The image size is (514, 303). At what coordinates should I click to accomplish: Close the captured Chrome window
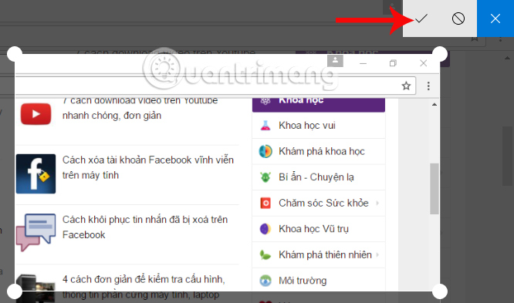click(423, 63)
